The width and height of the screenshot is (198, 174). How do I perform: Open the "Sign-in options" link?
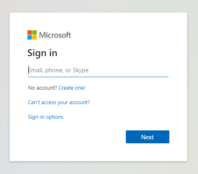coord(46,117)
